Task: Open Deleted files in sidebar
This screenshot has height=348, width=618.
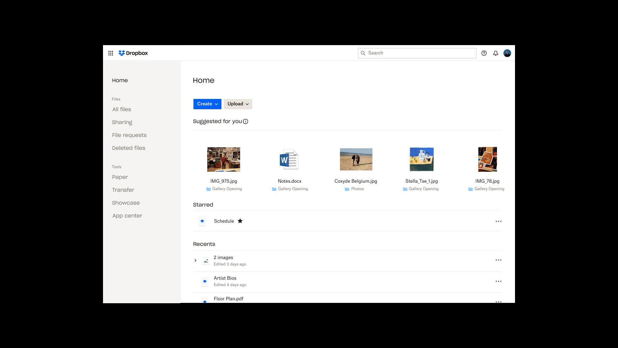Action: click(x=128, y=148)
